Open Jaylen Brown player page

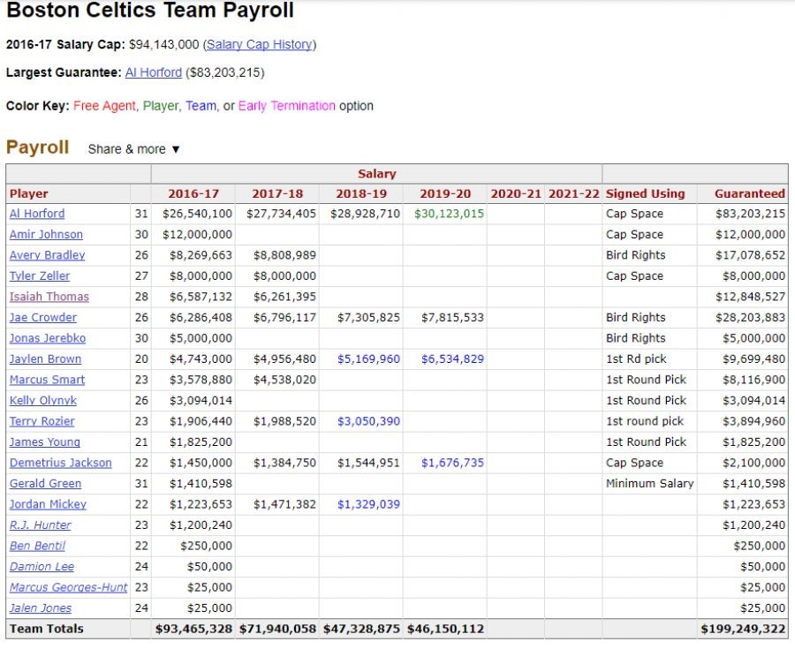click(x=45, y=359)
